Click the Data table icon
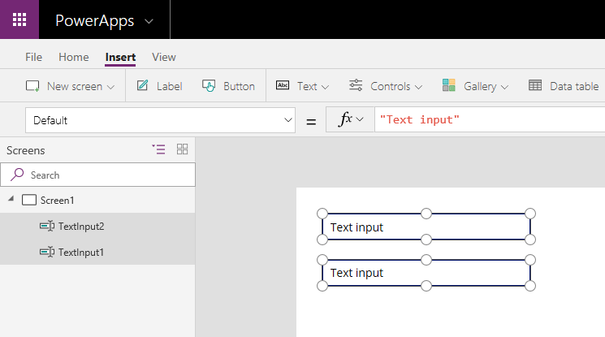Image resolution: width=605 pixels, height=337 pixels. pos(535,86)
